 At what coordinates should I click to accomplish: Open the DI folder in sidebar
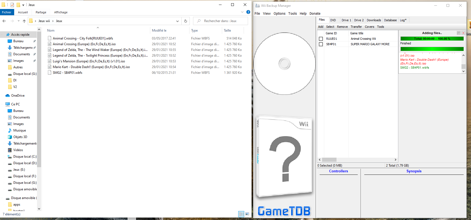point(15,80)
